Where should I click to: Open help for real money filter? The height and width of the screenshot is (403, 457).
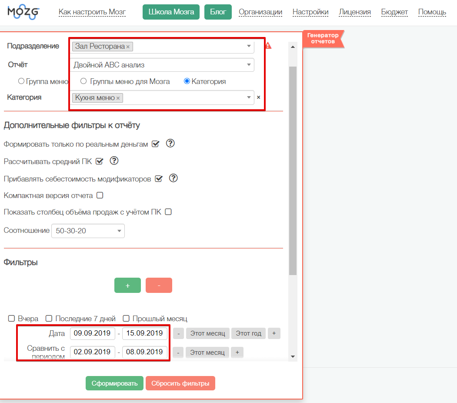[x=170, y=144]
